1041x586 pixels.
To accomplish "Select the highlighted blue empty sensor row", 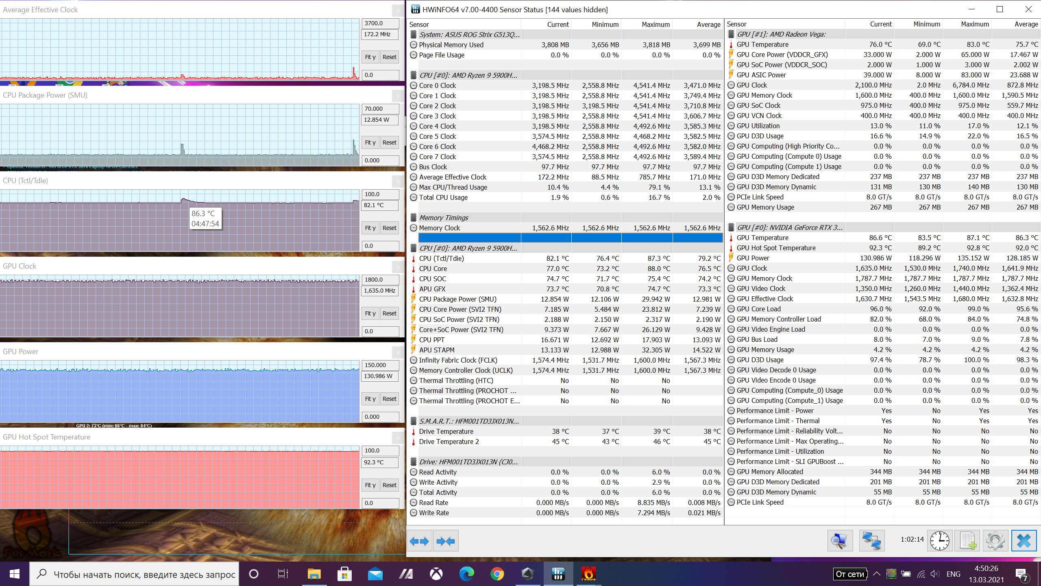I will (571, 238).
